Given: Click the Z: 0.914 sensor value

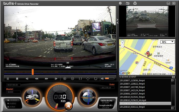Looking at the screenshot, I should [11, 107].
